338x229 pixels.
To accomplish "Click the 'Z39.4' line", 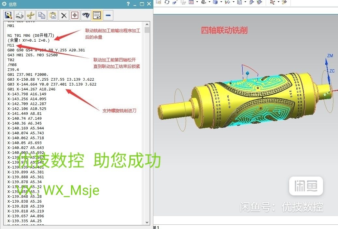I will coord(13,70).
